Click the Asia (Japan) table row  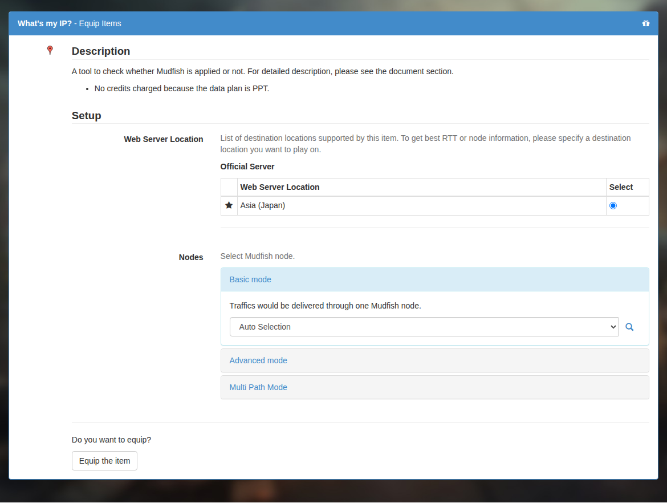point(435,205)
